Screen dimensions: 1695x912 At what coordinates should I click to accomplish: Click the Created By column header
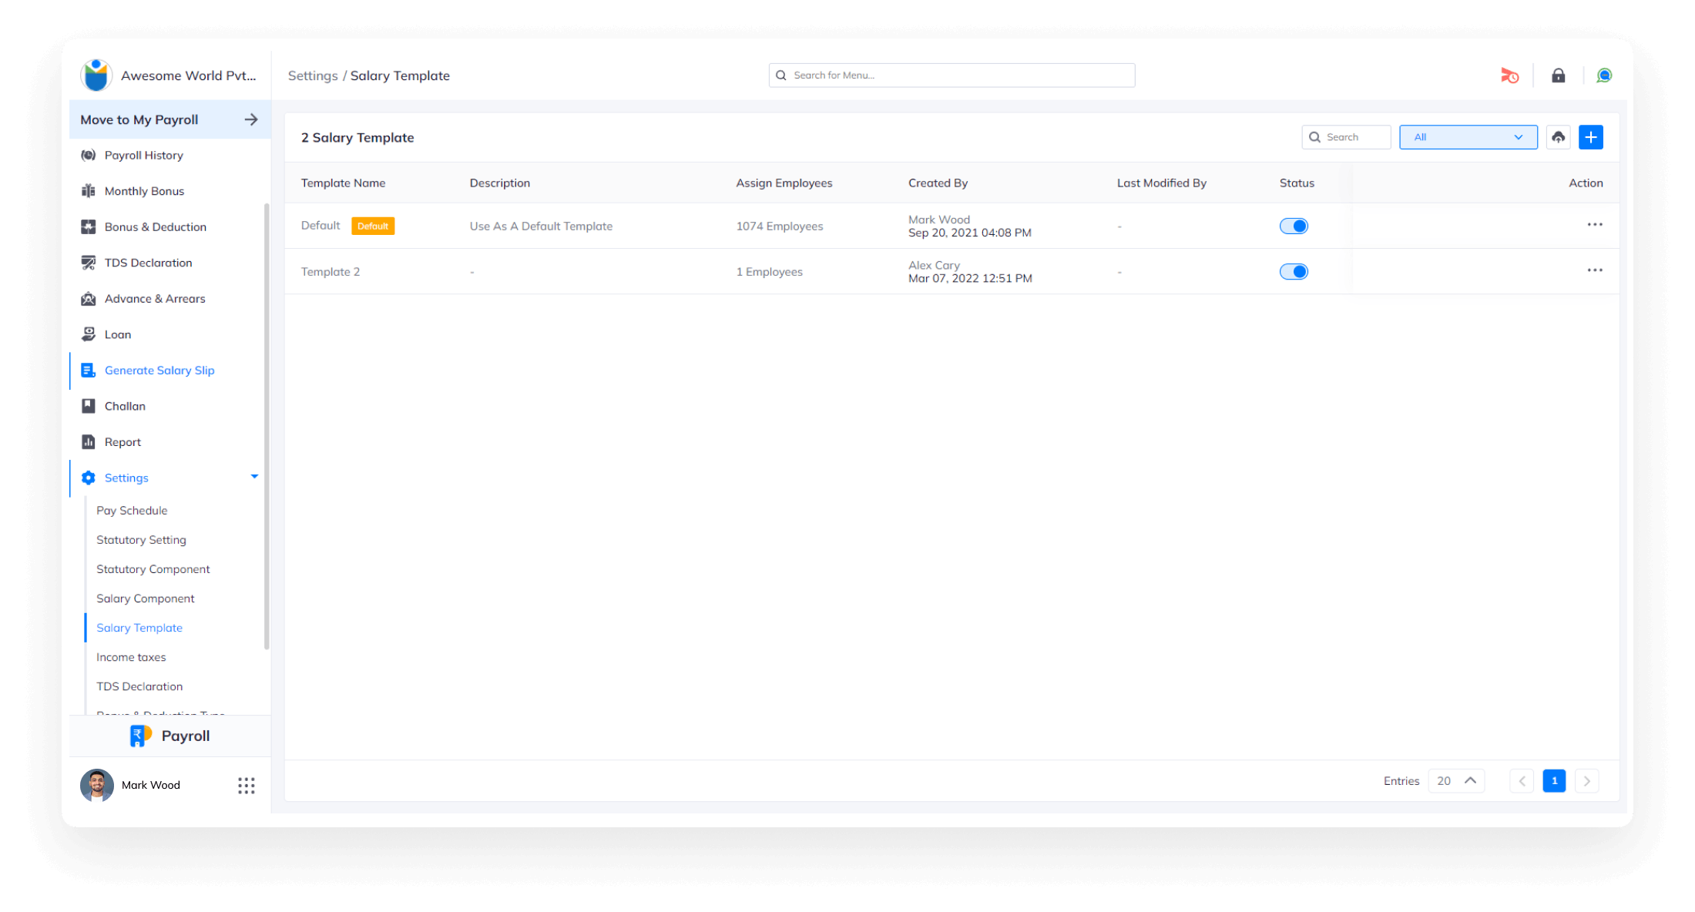tap(938, 183)
